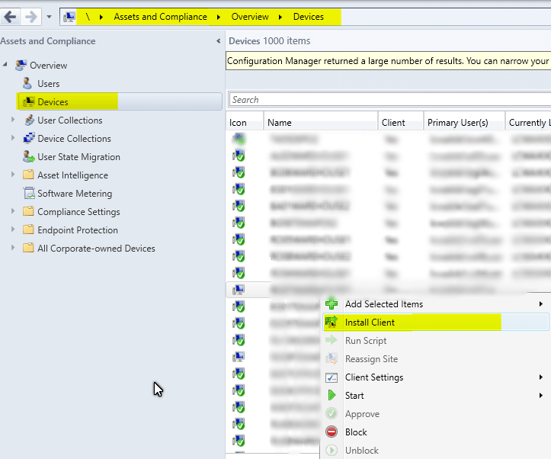Click the User State Migration icon
The width and height of the screenshot is (551, 459).
(x=29, y=156)
